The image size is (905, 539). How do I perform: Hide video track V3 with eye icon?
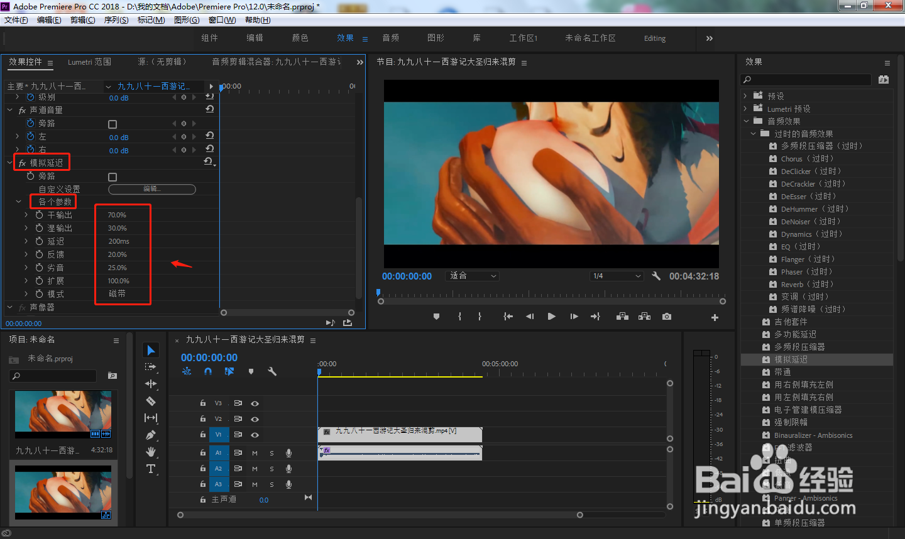255,403
